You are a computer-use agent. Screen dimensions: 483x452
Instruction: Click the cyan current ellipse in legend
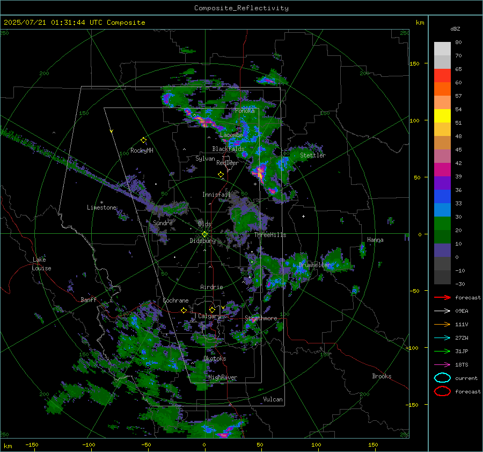[442, 378]
